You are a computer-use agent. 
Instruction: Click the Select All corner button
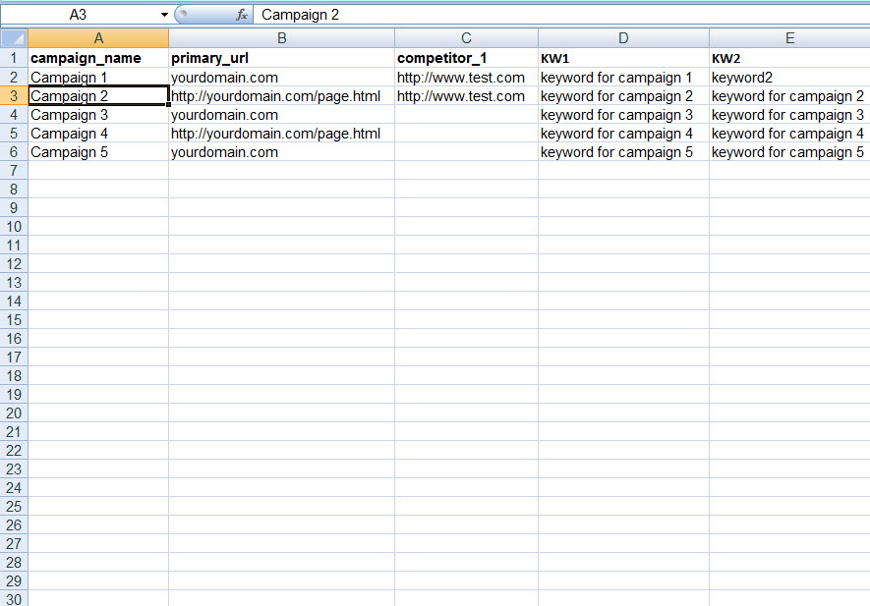point(14,38)
